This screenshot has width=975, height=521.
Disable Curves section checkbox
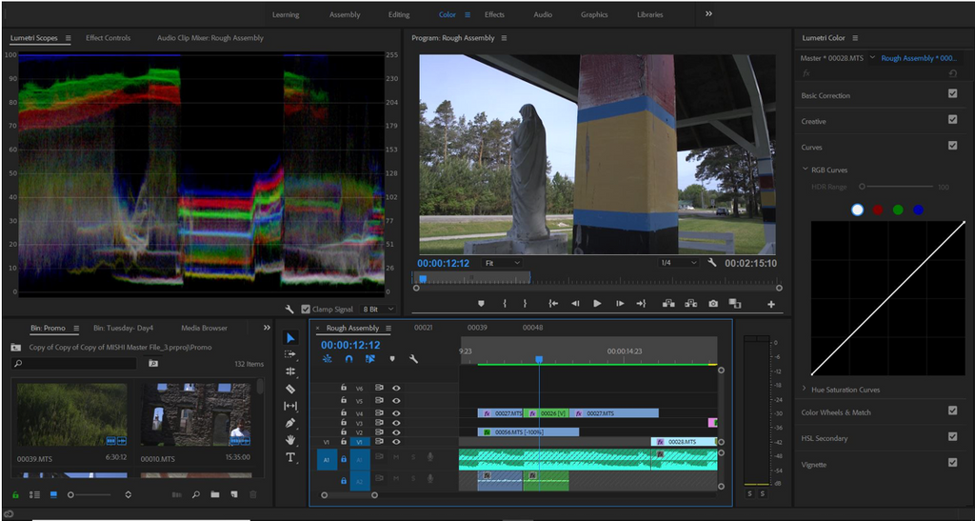coord(952,146)
